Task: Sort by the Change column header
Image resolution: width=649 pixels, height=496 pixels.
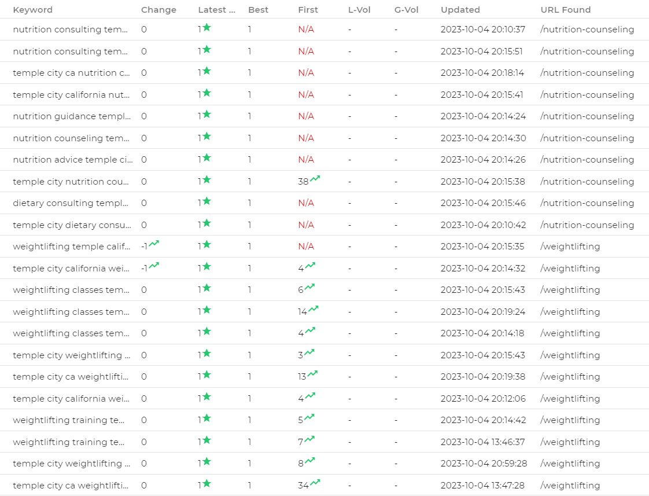Action: (x=158, y=9)
